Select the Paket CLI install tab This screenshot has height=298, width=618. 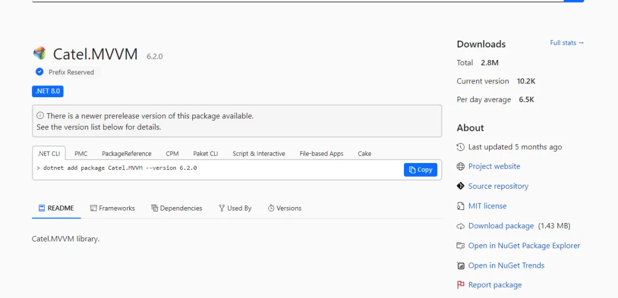(x=205, y=154)
